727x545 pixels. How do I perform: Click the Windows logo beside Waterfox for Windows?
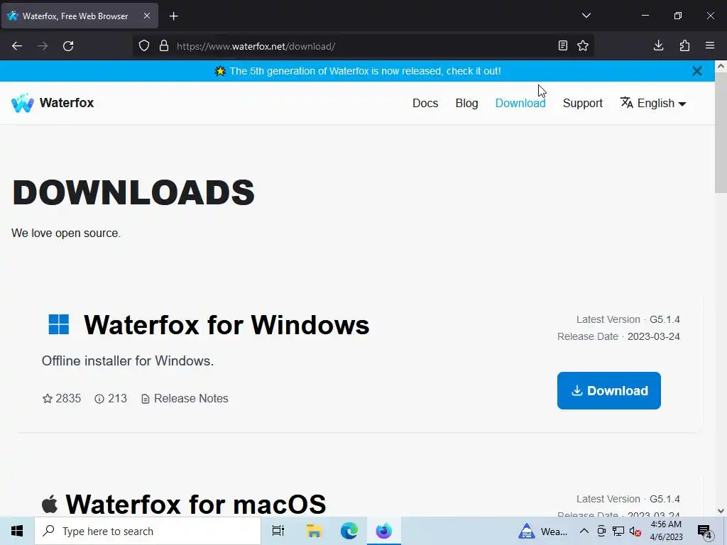[x=59, y=324]
